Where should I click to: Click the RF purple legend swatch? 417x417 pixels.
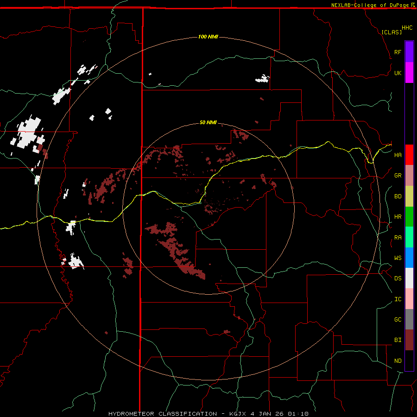[x=409, y=52]
